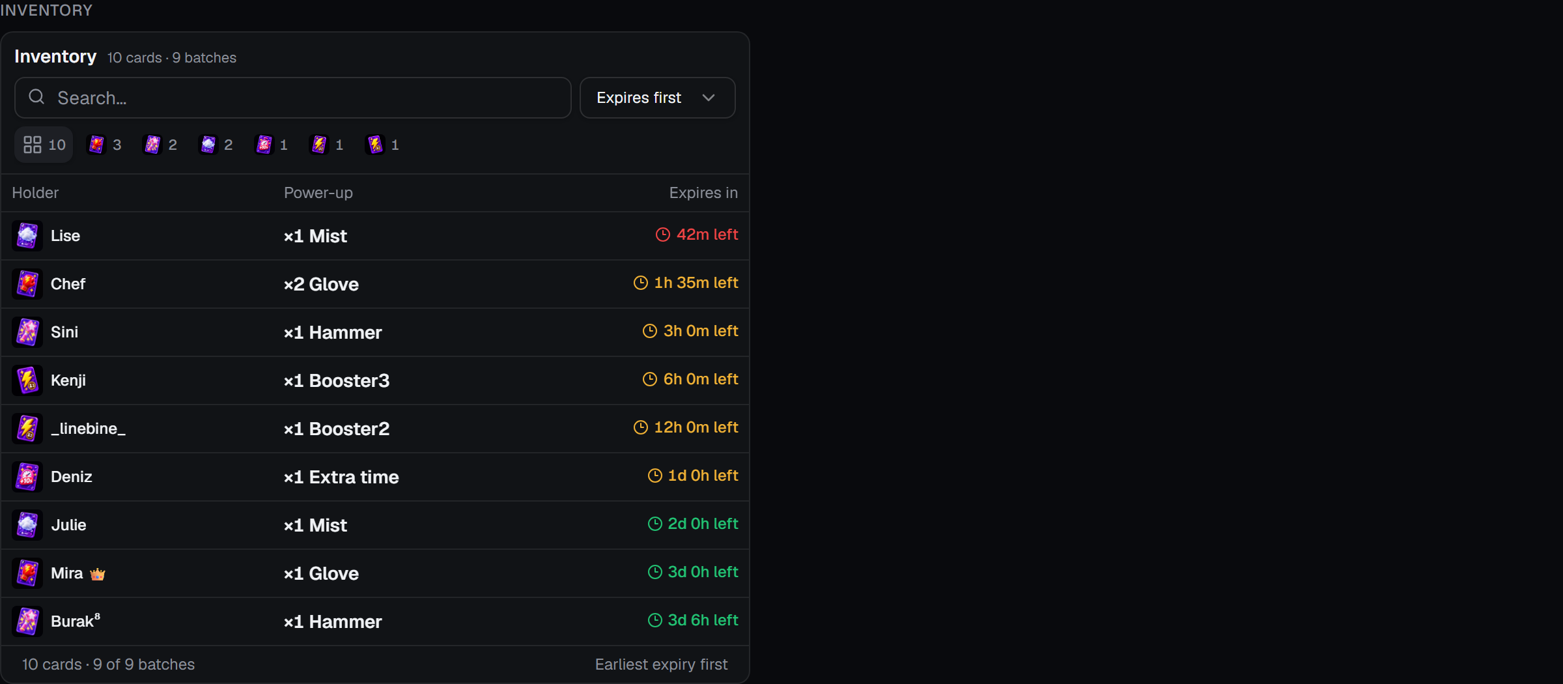This screenshot has height=684, width=1563.
Task: Click the red clock icon for 42m left
Action: click(x=663, y=235)
